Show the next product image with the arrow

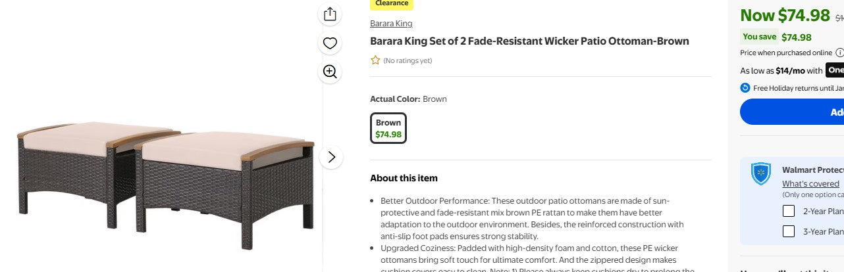(331, 157)
